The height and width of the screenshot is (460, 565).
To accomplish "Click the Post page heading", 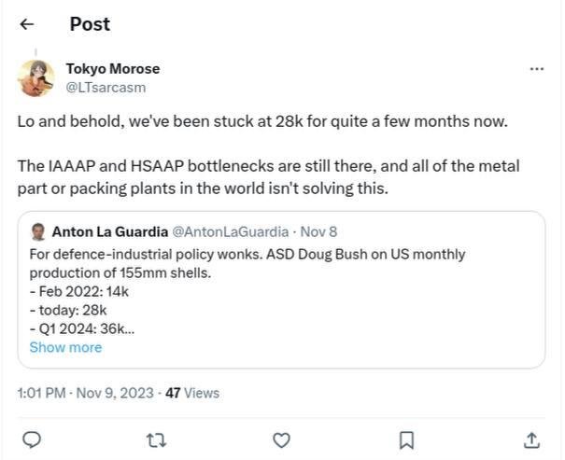I will click(x=90, y=25).
